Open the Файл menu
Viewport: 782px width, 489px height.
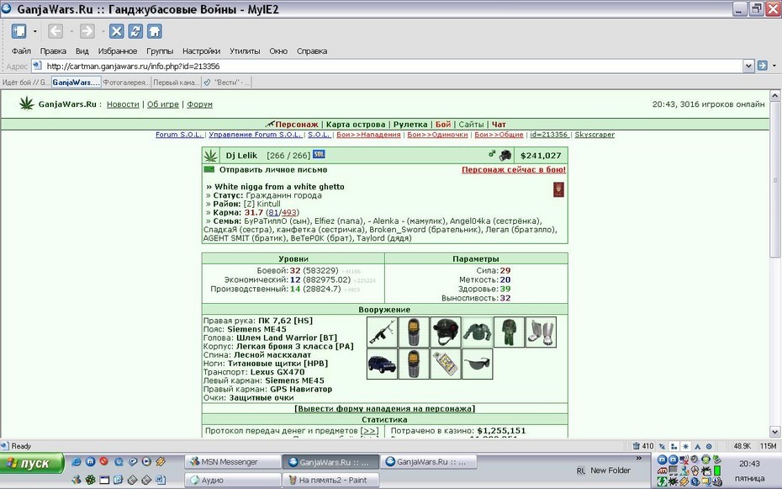21,50
